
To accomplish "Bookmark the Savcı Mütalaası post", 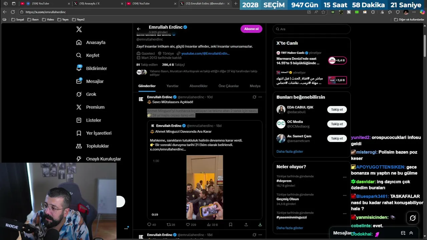I will pyautogui.click(x=231, y=225).
